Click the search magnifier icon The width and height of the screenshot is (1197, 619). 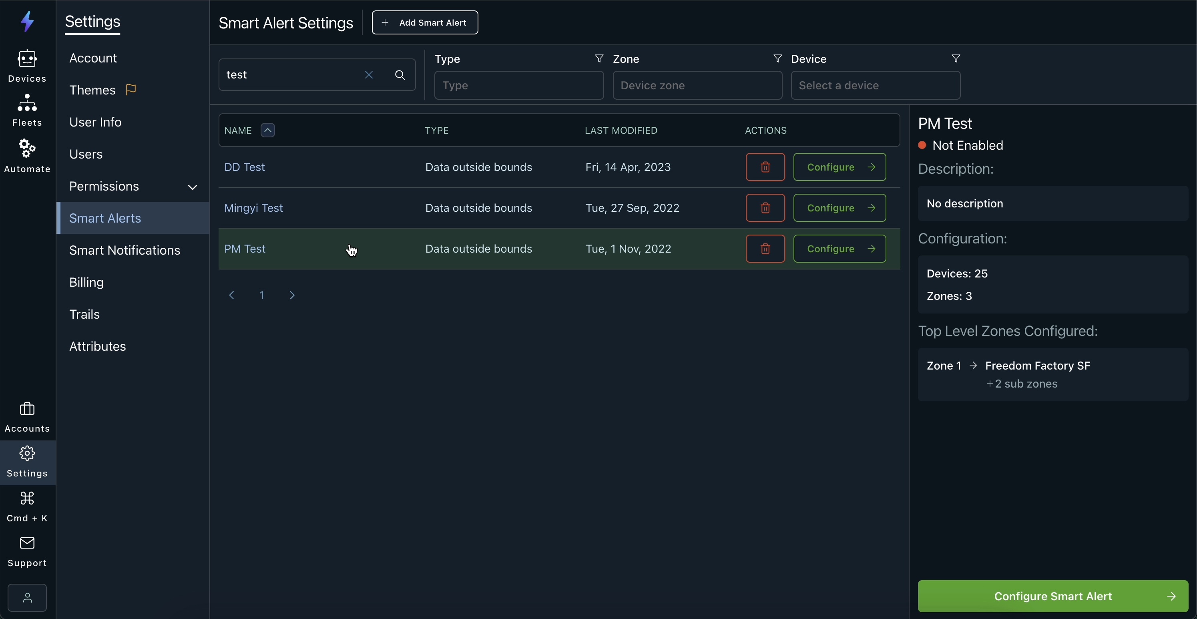(x=400, y=75)
